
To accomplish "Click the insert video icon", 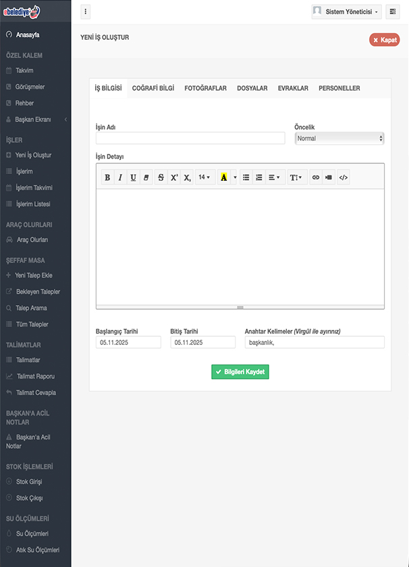I will click(329, 178).
